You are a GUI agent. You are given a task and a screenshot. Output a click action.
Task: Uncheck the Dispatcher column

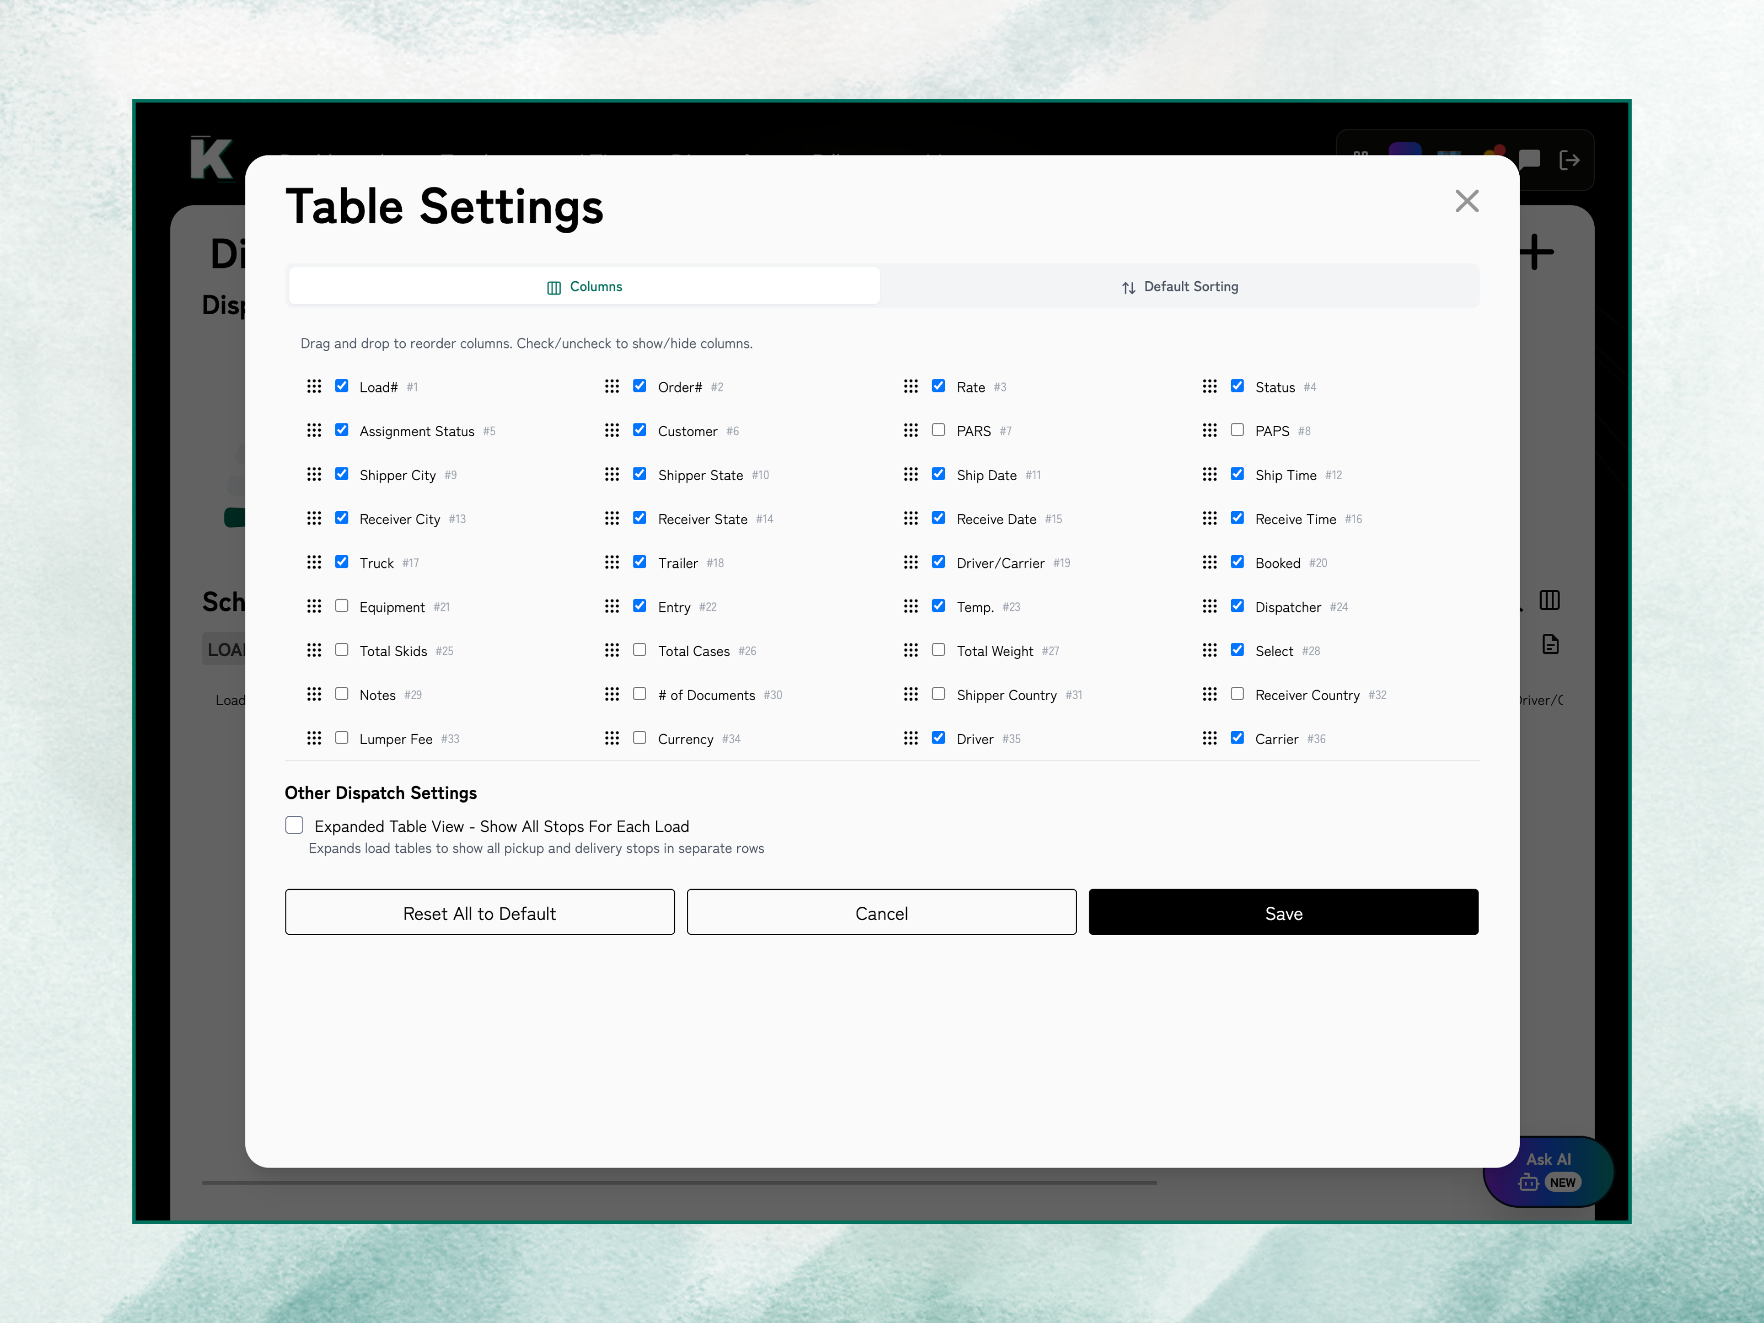coord(1237,606)
